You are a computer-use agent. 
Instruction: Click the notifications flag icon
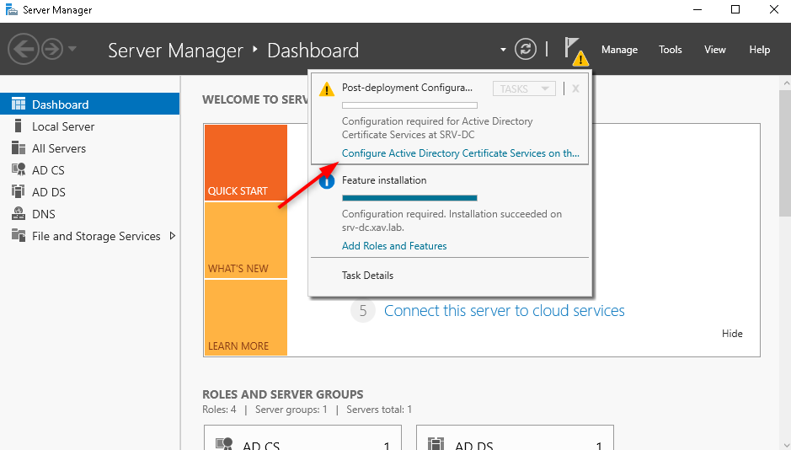pos(574,48)
